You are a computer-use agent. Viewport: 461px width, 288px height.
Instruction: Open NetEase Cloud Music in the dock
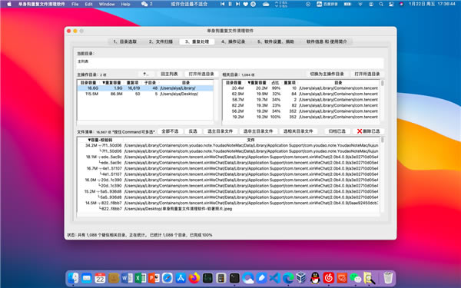328,278
